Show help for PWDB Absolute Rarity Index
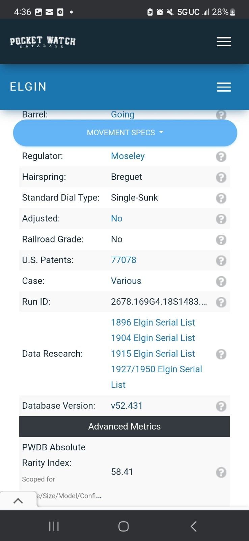The height and width of the screenshot is (541, 249). 221,472
